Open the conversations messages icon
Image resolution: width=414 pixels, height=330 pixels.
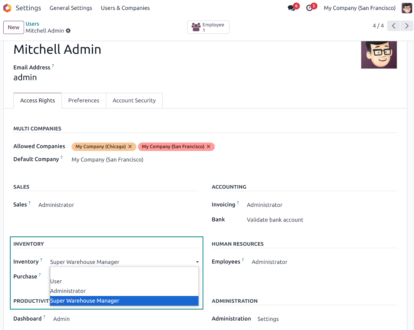click(292, 8)
